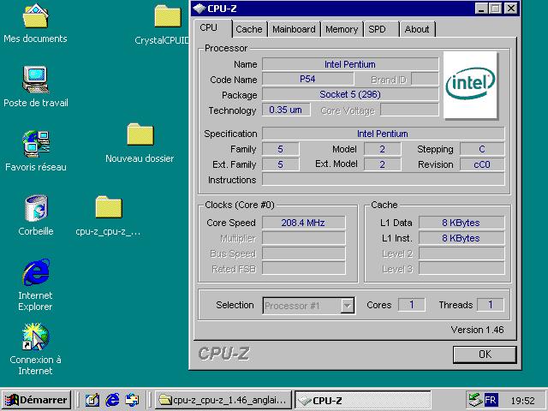
Task: Click the OK button in CPU-Z
Action: point(485,354)
